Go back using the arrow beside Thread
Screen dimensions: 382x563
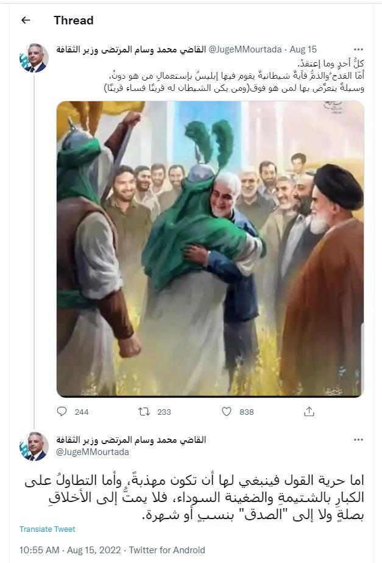(26, 21)
